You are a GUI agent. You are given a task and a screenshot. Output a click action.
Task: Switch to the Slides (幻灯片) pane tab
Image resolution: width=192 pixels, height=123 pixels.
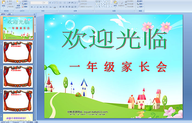pos(3,14)
